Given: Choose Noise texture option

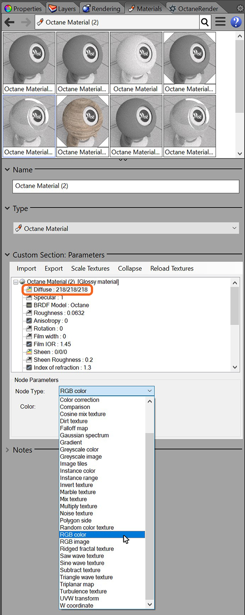Looking at the screenshot, I should click(76, 513).
